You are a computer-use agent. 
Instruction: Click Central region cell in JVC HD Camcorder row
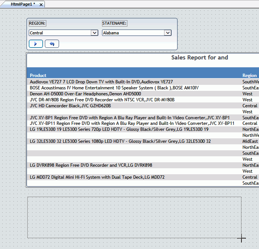tap(250, 105)
